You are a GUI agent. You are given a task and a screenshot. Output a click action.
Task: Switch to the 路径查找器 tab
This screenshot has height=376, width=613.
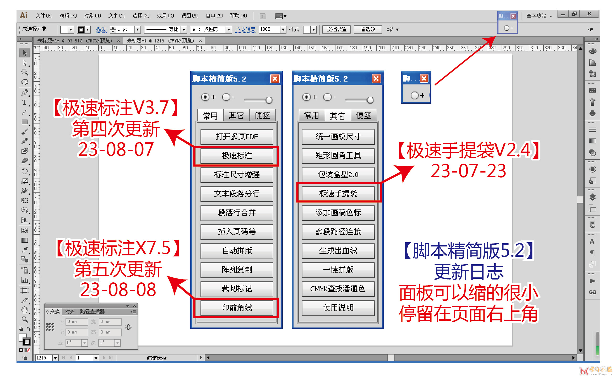[92, 311]
